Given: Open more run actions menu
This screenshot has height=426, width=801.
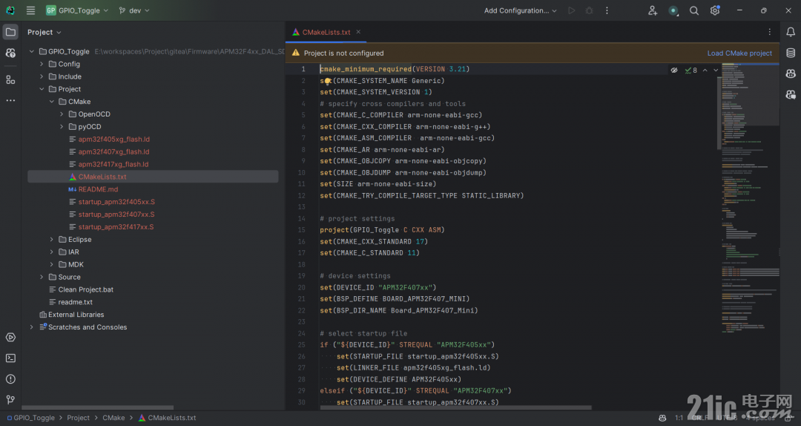Looking at the screenshot, I should 607,10.
